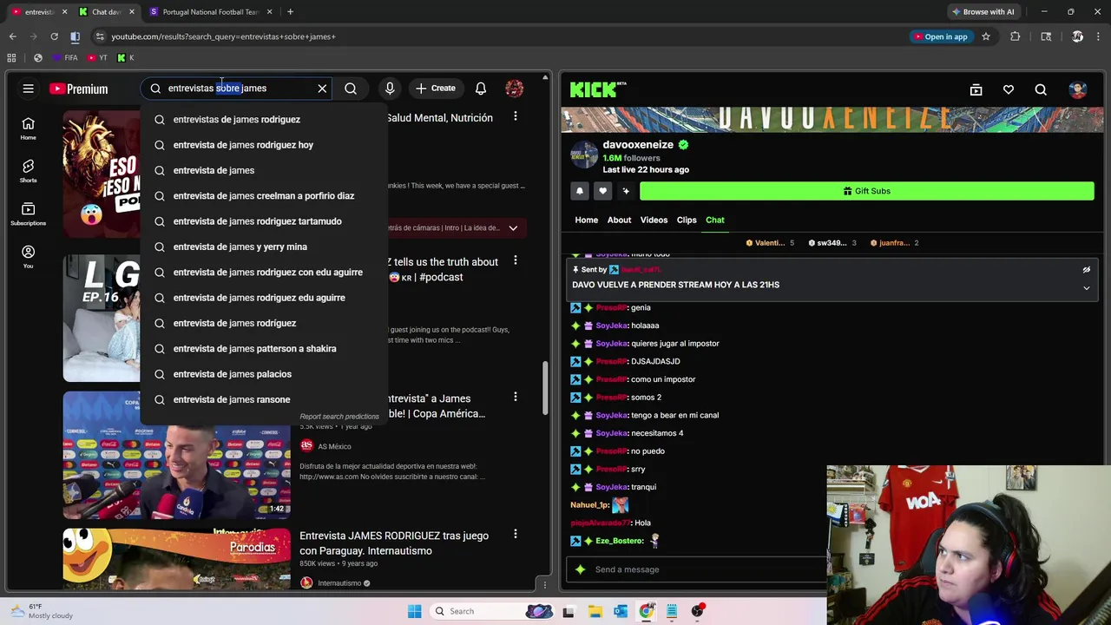Bookmark this page with star icon
Image resolution: width=1111 pixels, height=625 pixels.
coord(986,36)
